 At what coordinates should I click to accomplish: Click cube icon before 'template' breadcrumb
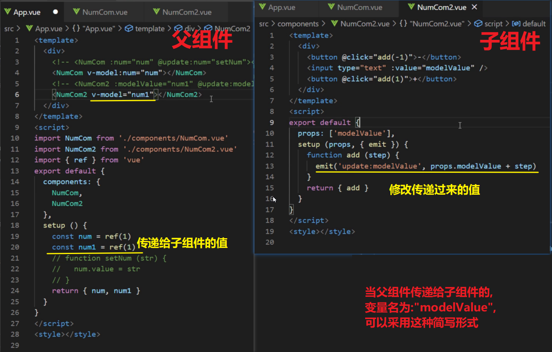tap(129, 28)
